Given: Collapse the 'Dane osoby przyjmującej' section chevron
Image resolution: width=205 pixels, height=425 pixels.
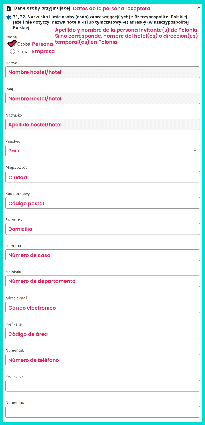Looking at the screenshot, I should click(x=198, y=9).
